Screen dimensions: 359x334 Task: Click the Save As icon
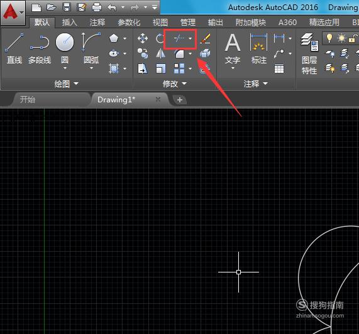(x=82, y=8)
